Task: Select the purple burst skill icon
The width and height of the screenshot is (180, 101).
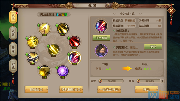Action: click(x=63, y=71)
